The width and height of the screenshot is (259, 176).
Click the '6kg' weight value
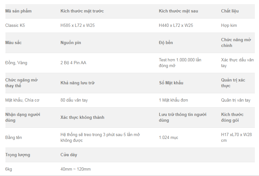(x=9, y=169)
